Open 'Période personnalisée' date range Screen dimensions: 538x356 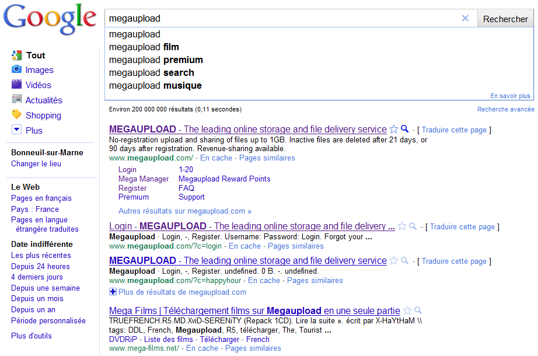pos(48,320)
